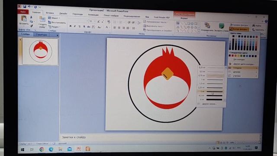Open the Раздел (Section) dropdown
Screen dimensions: 277x156
55,27
